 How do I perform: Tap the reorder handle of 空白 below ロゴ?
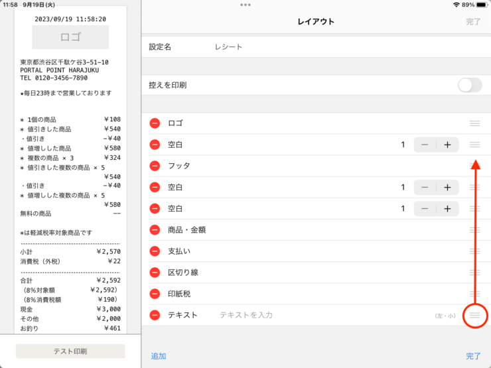474,145
